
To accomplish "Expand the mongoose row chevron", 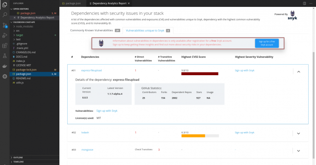I will click(x=298, y=151).
